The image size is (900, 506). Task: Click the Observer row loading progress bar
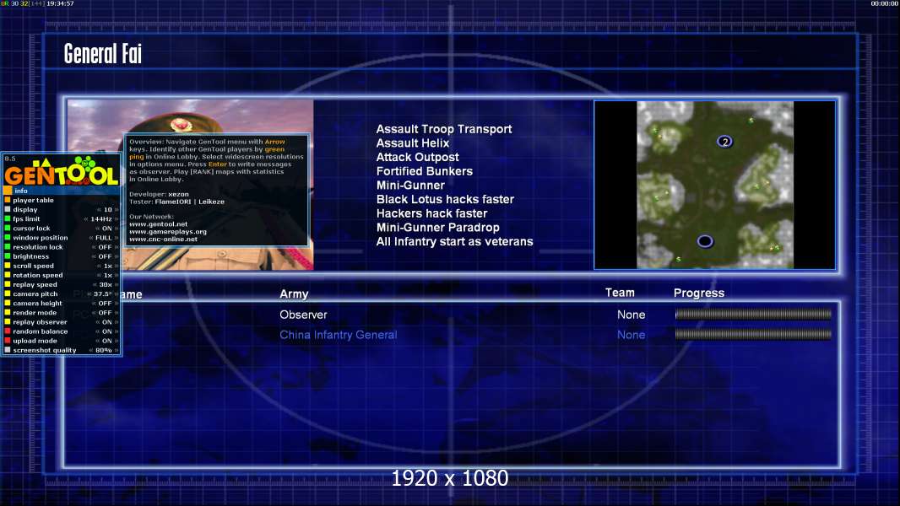click(753, 314)
